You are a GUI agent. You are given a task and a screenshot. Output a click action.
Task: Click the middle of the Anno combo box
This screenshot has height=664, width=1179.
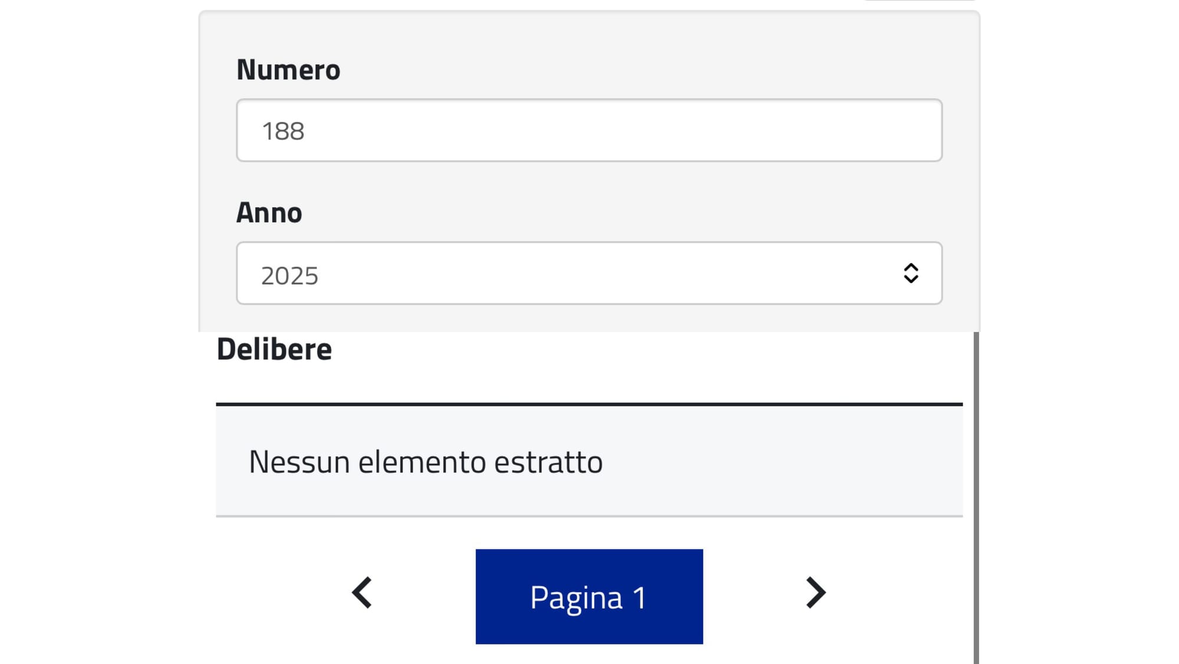[x=589, y=273]
